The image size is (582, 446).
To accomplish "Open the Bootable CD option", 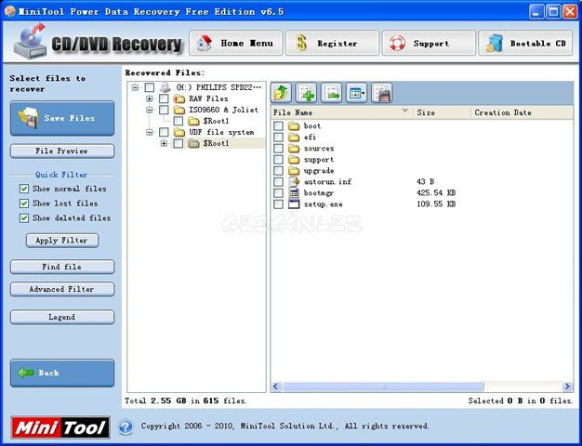I will click(525, 44).
